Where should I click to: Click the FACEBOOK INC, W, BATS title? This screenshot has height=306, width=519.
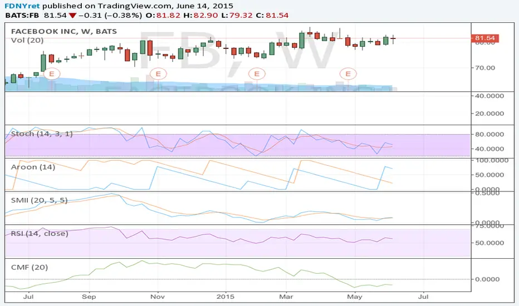click(x=64, y=31)
